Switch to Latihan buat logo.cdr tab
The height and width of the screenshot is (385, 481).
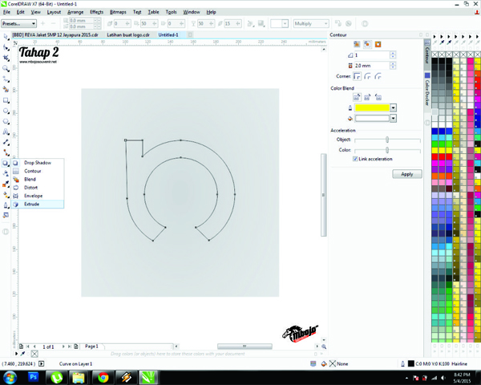click(130, 35)
